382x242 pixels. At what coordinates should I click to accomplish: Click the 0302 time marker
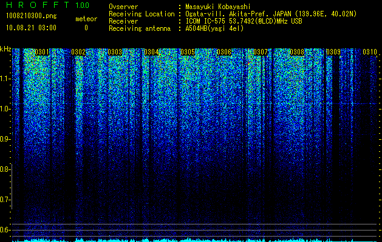pos(78,52)
